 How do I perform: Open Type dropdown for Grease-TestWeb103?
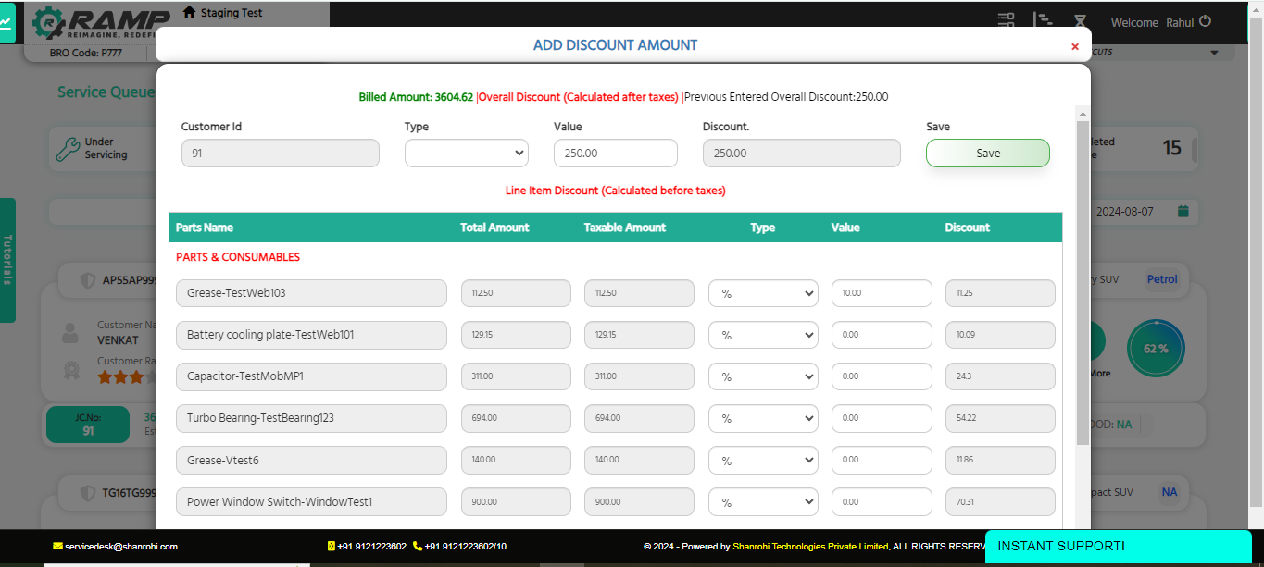click(762, 293)
